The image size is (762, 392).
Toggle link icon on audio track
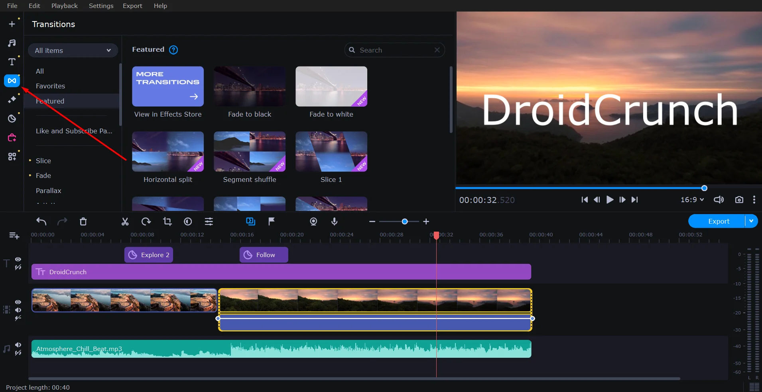tap(18, 353)
